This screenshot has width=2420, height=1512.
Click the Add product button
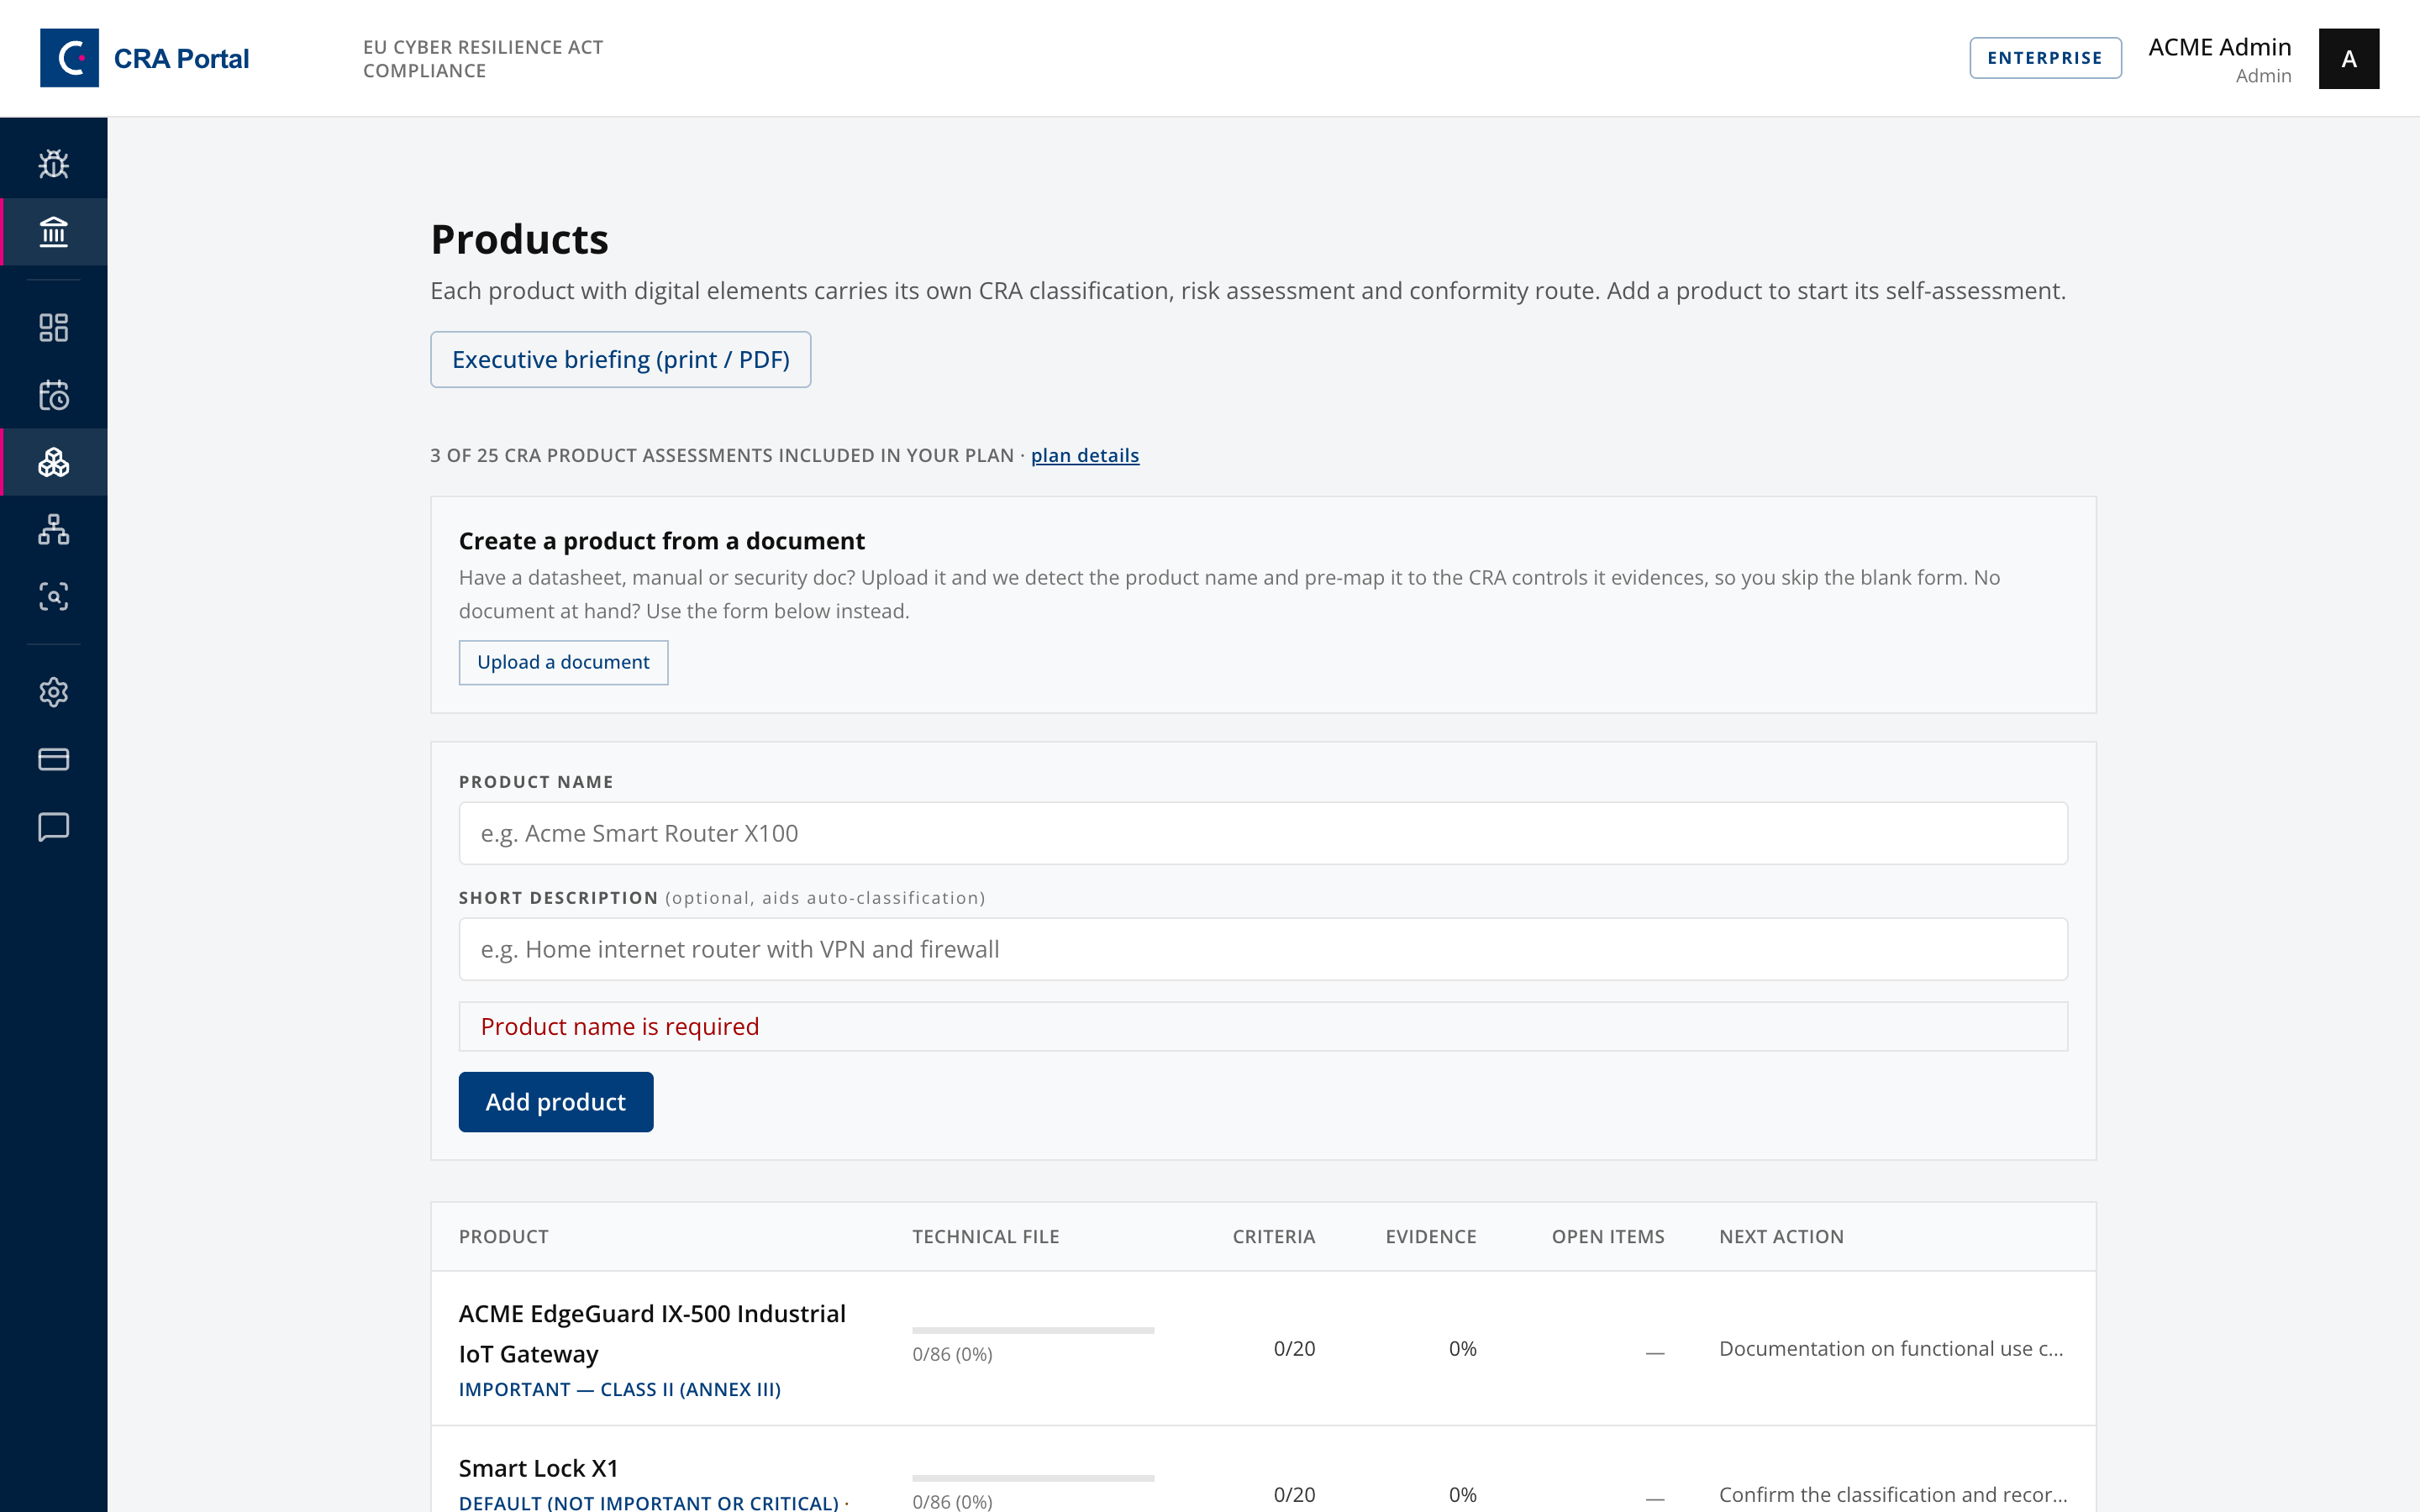click(555, 1102)
